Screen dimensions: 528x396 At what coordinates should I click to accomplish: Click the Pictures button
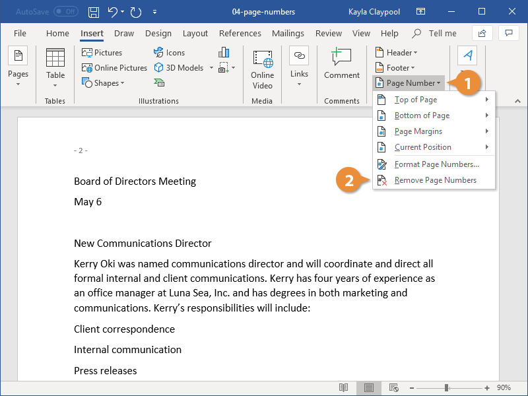click(102, 53)
